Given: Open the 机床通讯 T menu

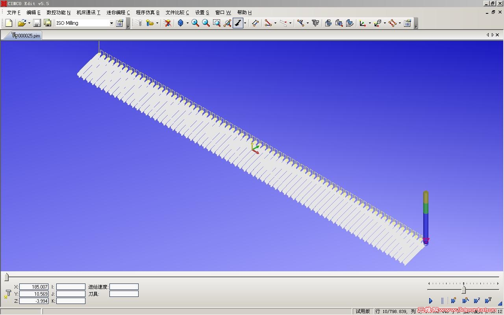Looking at the screenshot, I should pos(88,12).
